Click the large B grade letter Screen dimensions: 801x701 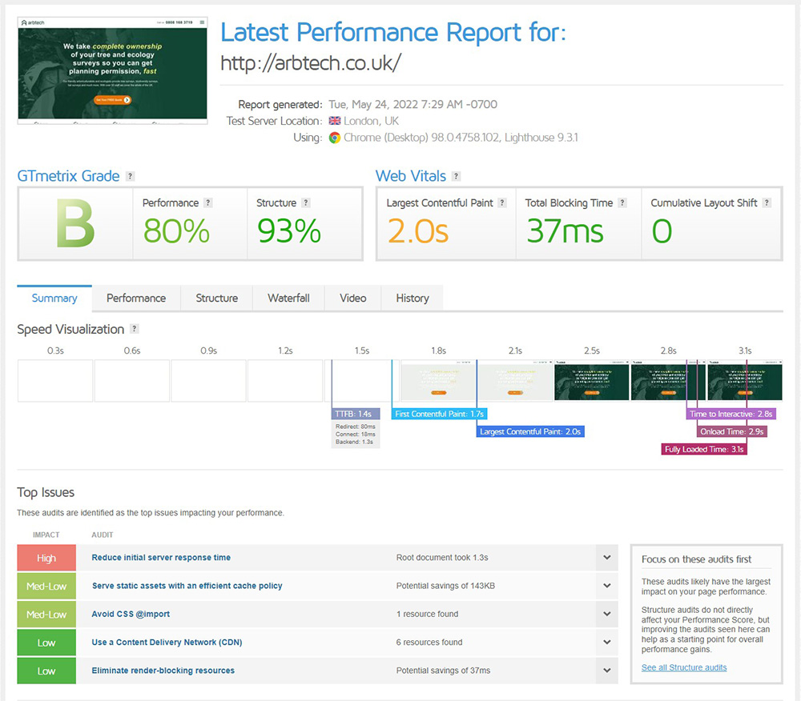coord(75,223)
